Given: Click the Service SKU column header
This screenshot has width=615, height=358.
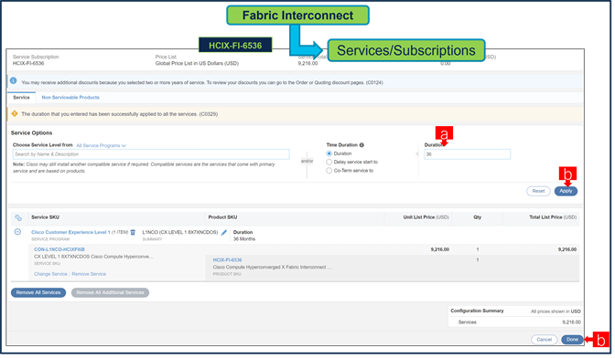Looking at the screenshot, I should click(46, 218).
